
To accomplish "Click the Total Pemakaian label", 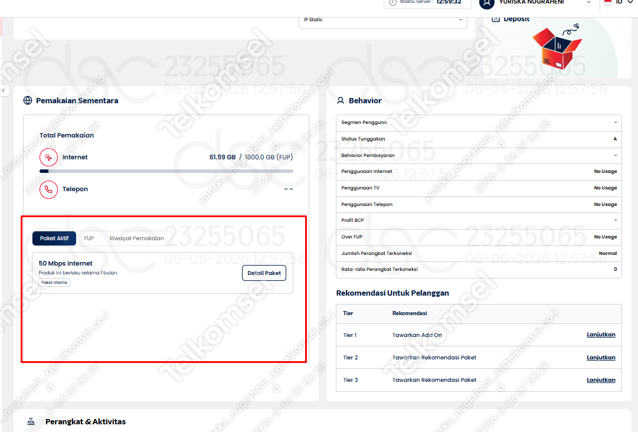I will 67,136.
